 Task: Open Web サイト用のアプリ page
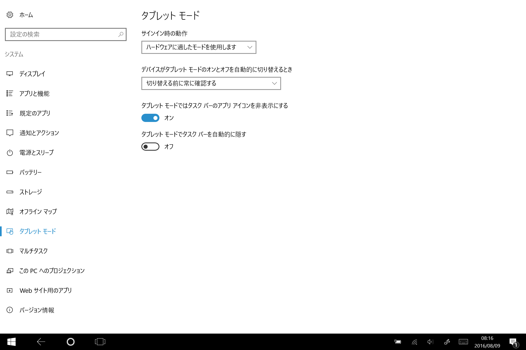point(45,290)
